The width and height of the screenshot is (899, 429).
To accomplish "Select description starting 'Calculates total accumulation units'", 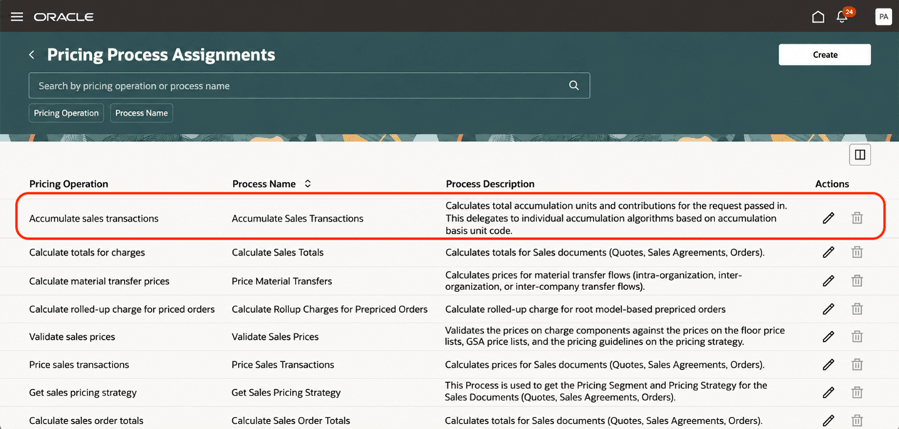I will [x=616, y=218].
